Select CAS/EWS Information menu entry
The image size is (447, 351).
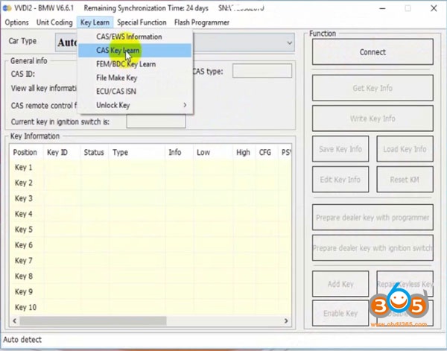(x=135, y=37)
